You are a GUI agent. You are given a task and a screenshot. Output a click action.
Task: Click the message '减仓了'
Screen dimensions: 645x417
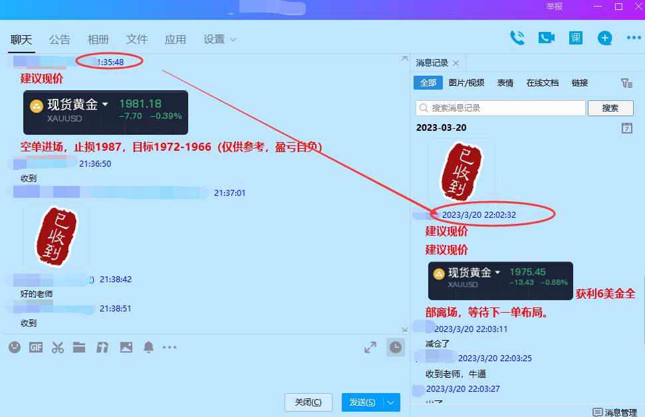[x=438, y=343]
